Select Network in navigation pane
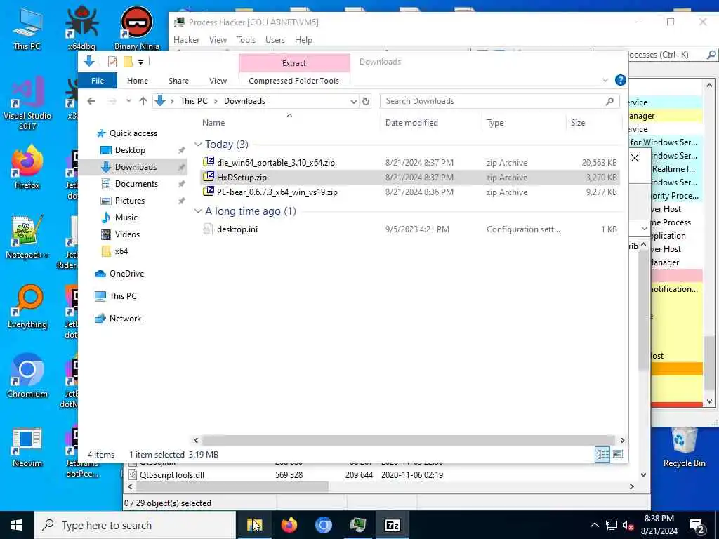The height and width of the screenshot is (539, 719). [x=125, y=319]
